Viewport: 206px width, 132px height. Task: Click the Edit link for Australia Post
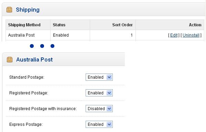tap(174, 35)
